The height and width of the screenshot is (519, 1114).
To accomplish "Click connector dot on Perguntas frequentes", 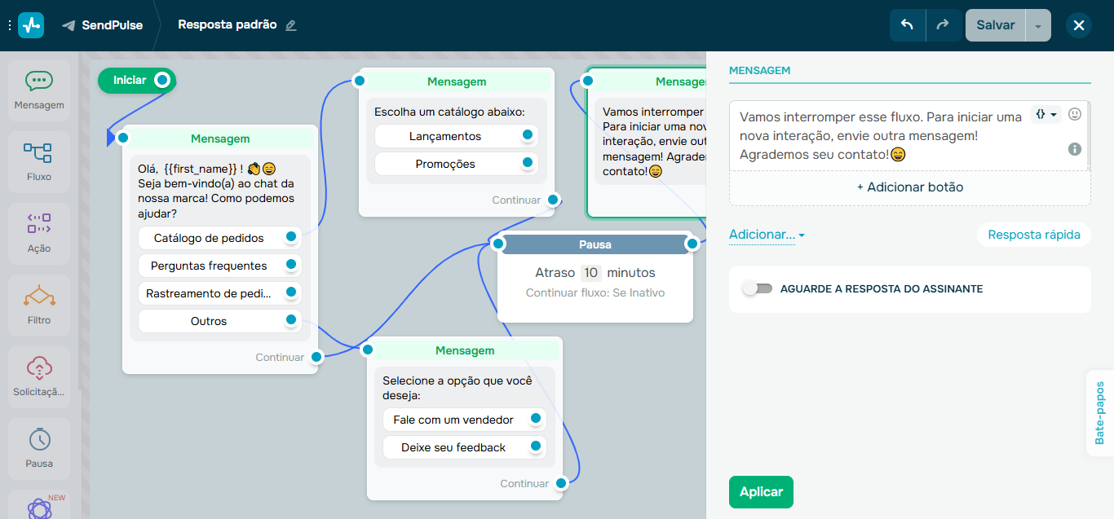I will pyautogui.click(x=291, y=265).
